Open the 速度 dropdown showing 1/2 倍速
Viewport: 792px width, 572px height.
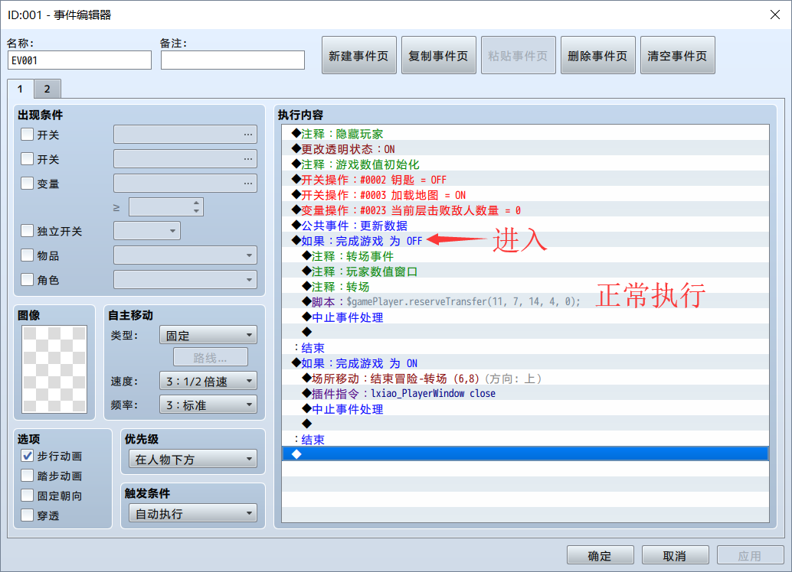208,381
